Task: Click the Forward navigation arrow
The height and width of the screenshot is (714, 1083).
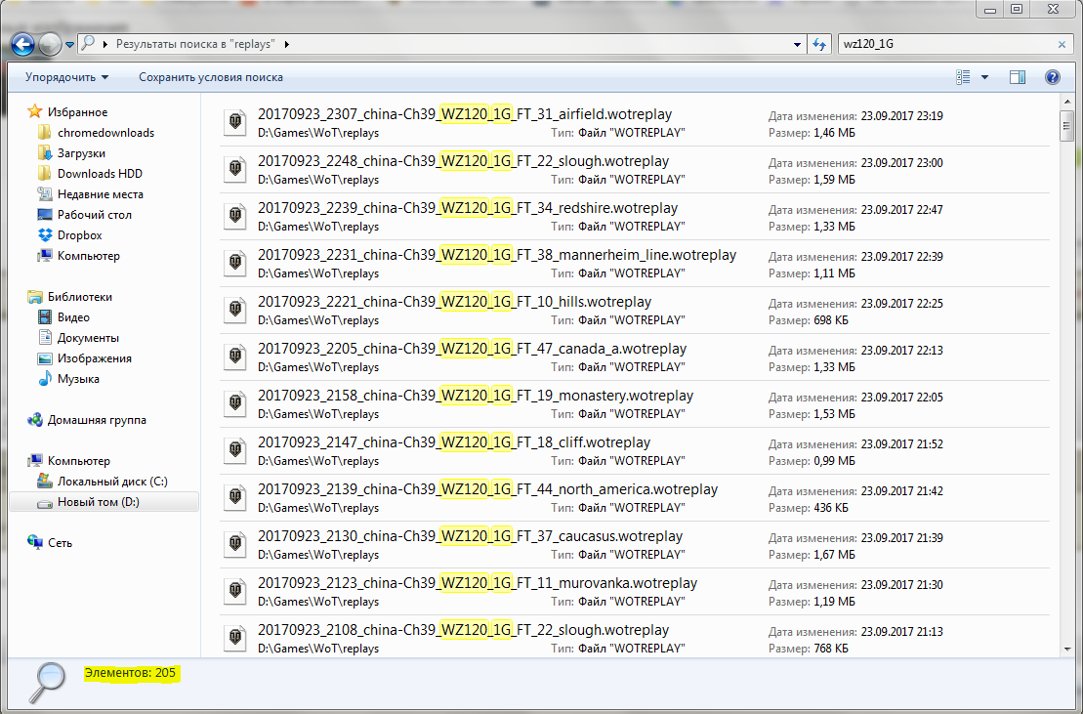Action: coord(50,45)
